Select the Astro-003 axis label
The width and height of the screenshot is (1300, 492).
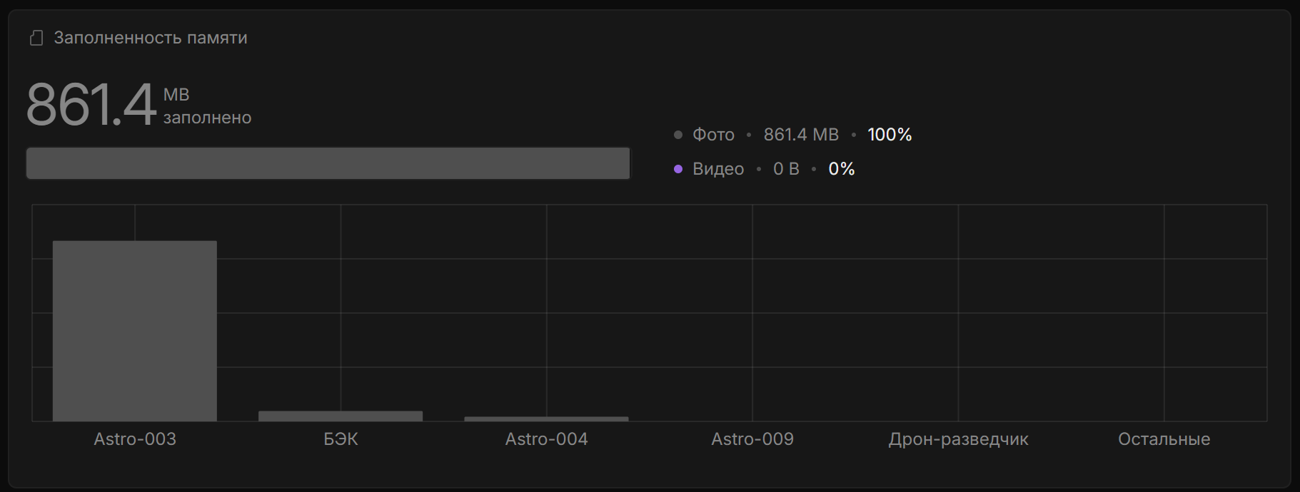tap(135, 439)
